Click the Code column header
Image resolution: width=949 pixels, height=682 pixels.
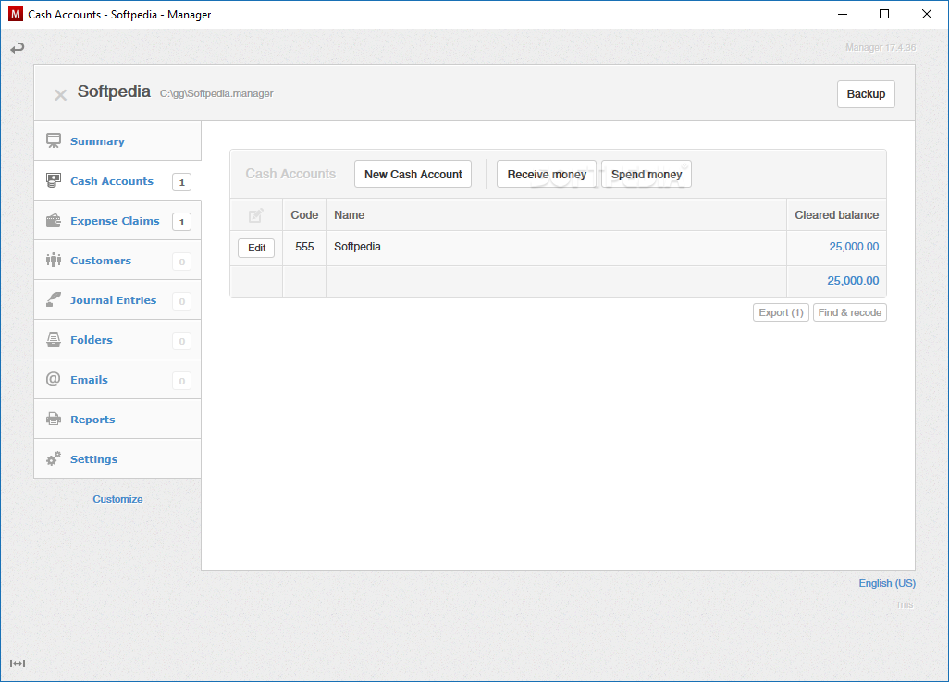pos(304,215)
